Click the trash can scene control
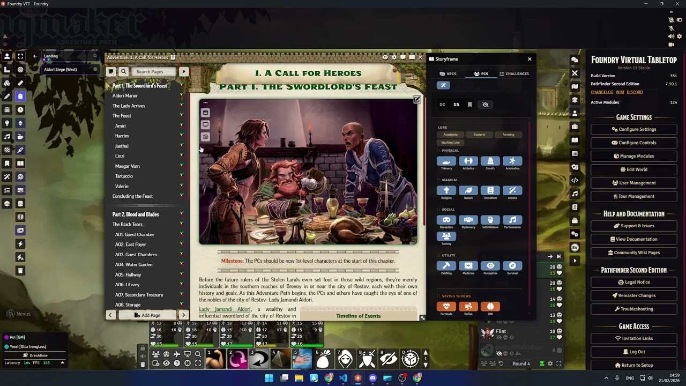686x386 pixels. tap(20, 271)
